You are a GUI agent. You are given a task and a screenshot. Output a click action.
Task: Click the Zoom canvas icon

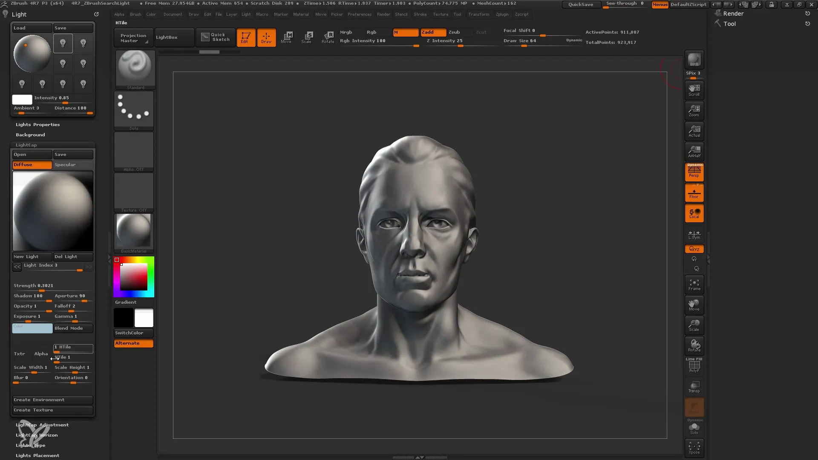(x=694, y=110)
